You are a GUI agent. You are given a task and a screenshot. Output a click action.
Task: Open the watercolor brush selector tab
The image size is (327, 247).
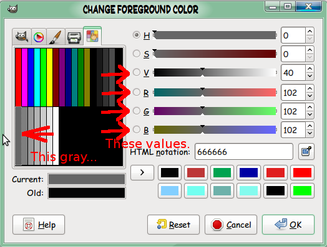pos(56,37)
